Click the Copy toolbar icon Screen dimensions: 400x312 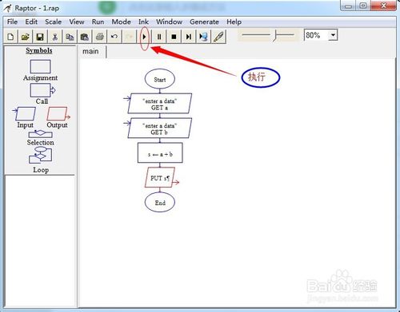[70, 37]
